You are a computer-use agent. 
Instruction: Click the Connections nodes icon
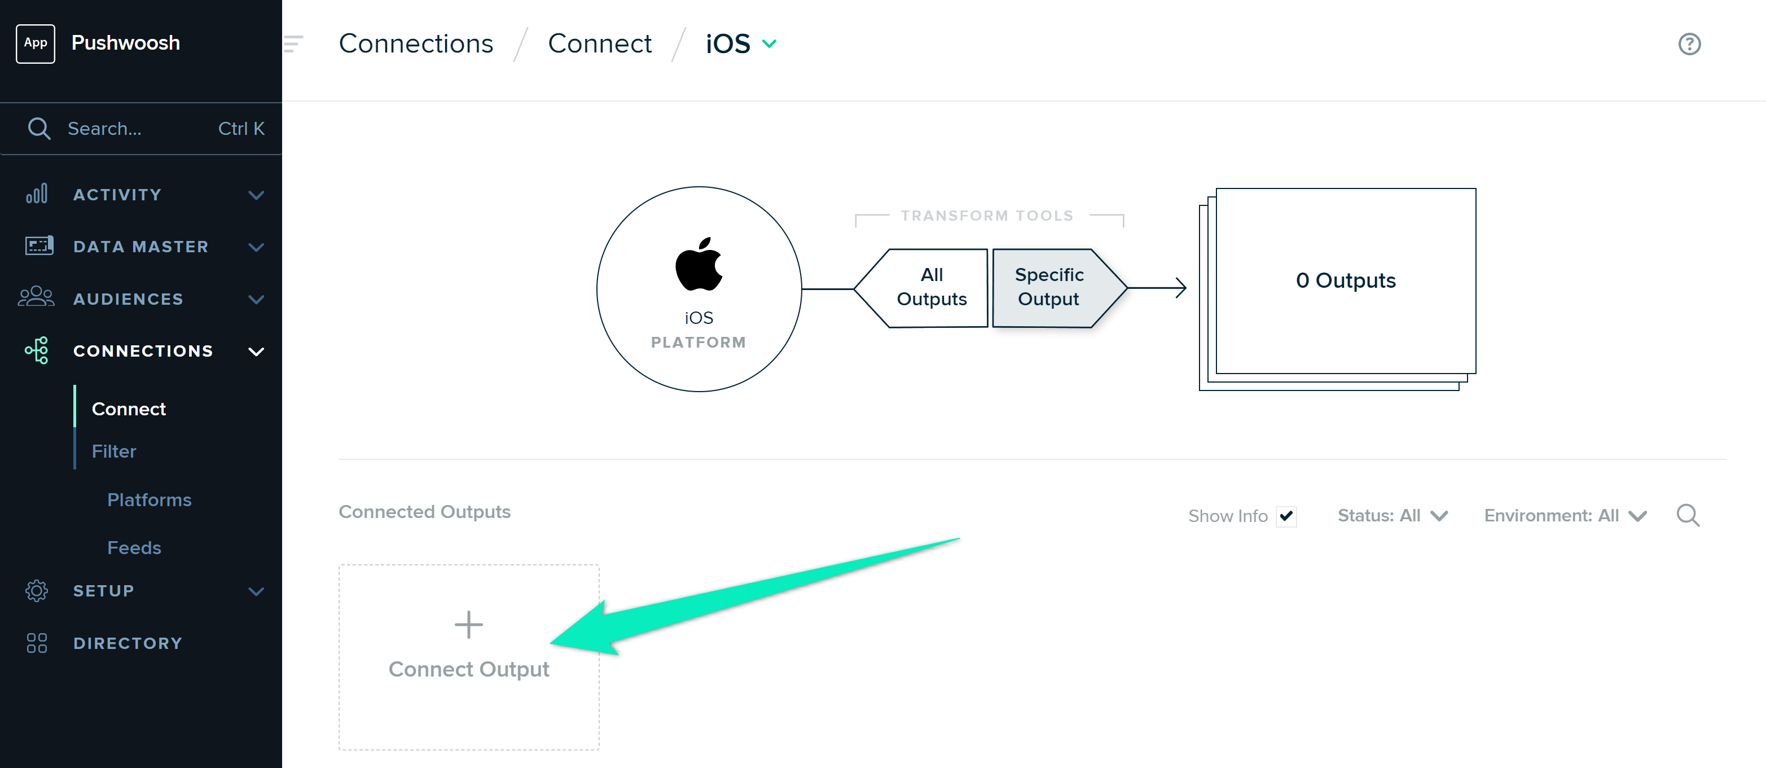coord(37,350)
